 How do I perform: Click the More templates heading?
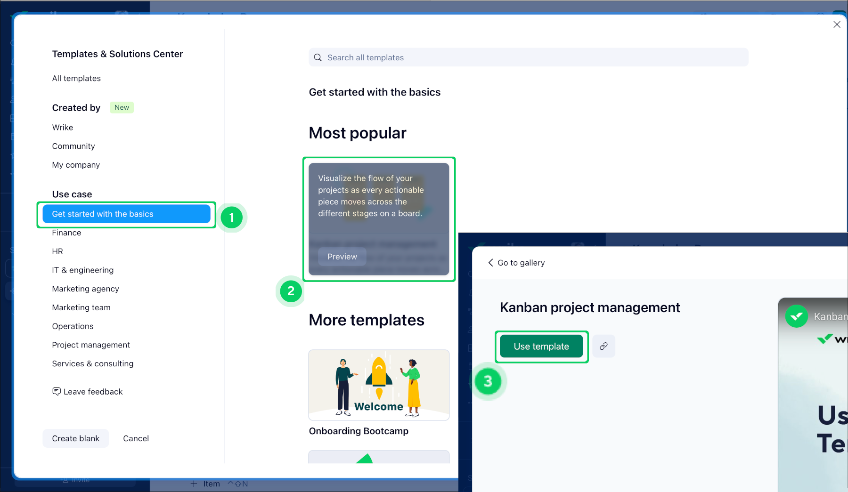click(x=367, y=320)
